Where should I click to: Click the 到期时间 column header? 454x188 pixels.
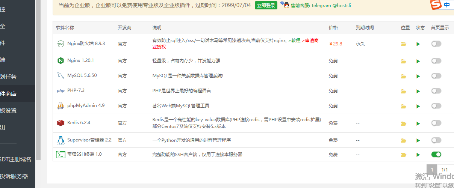365,28
